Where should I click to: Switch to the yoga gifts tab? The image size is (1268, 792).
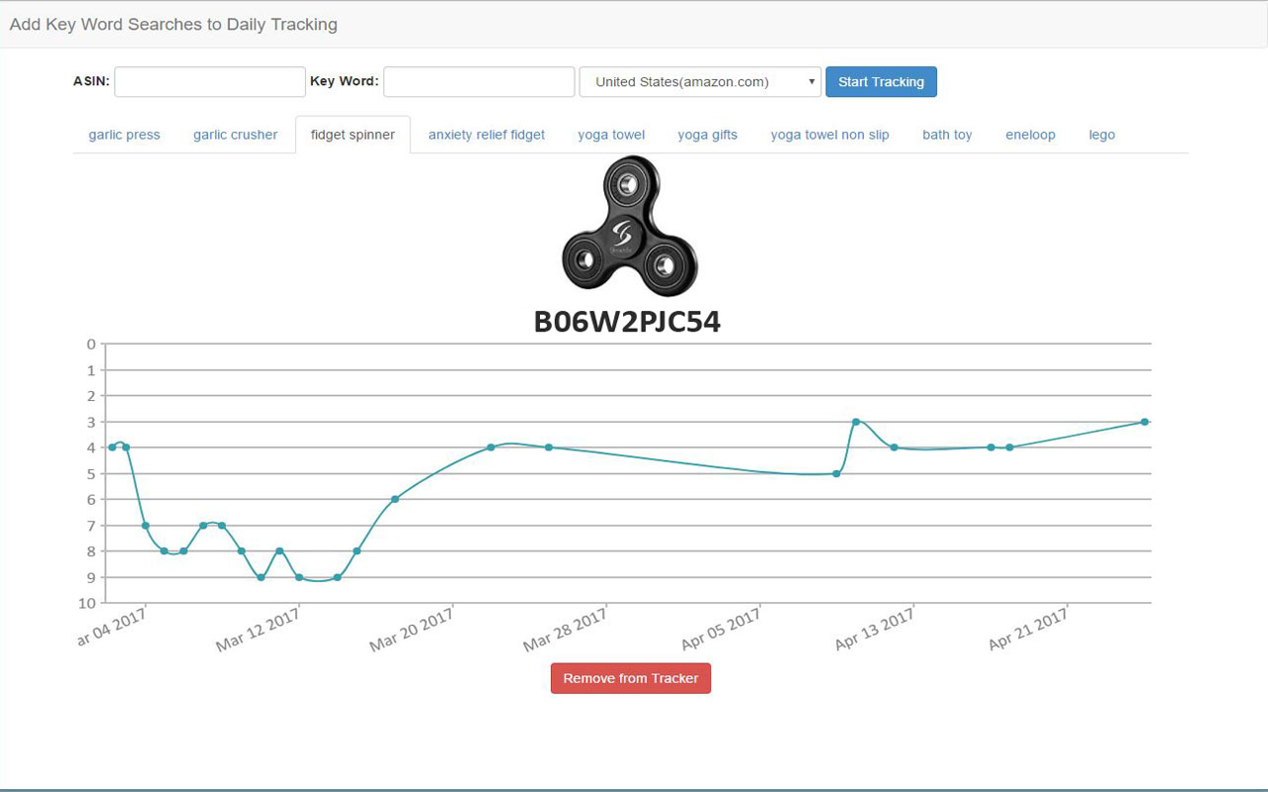(707, 135)
